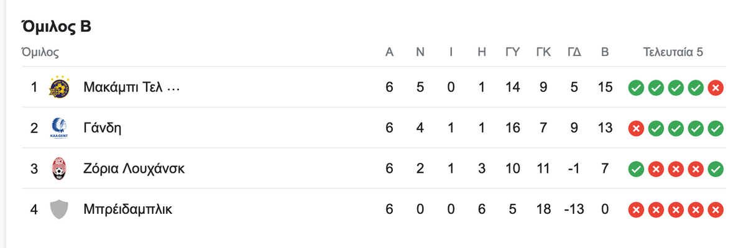Click last green win icon in Γάνδη row
746x248 pixels.
click(716, 129)
